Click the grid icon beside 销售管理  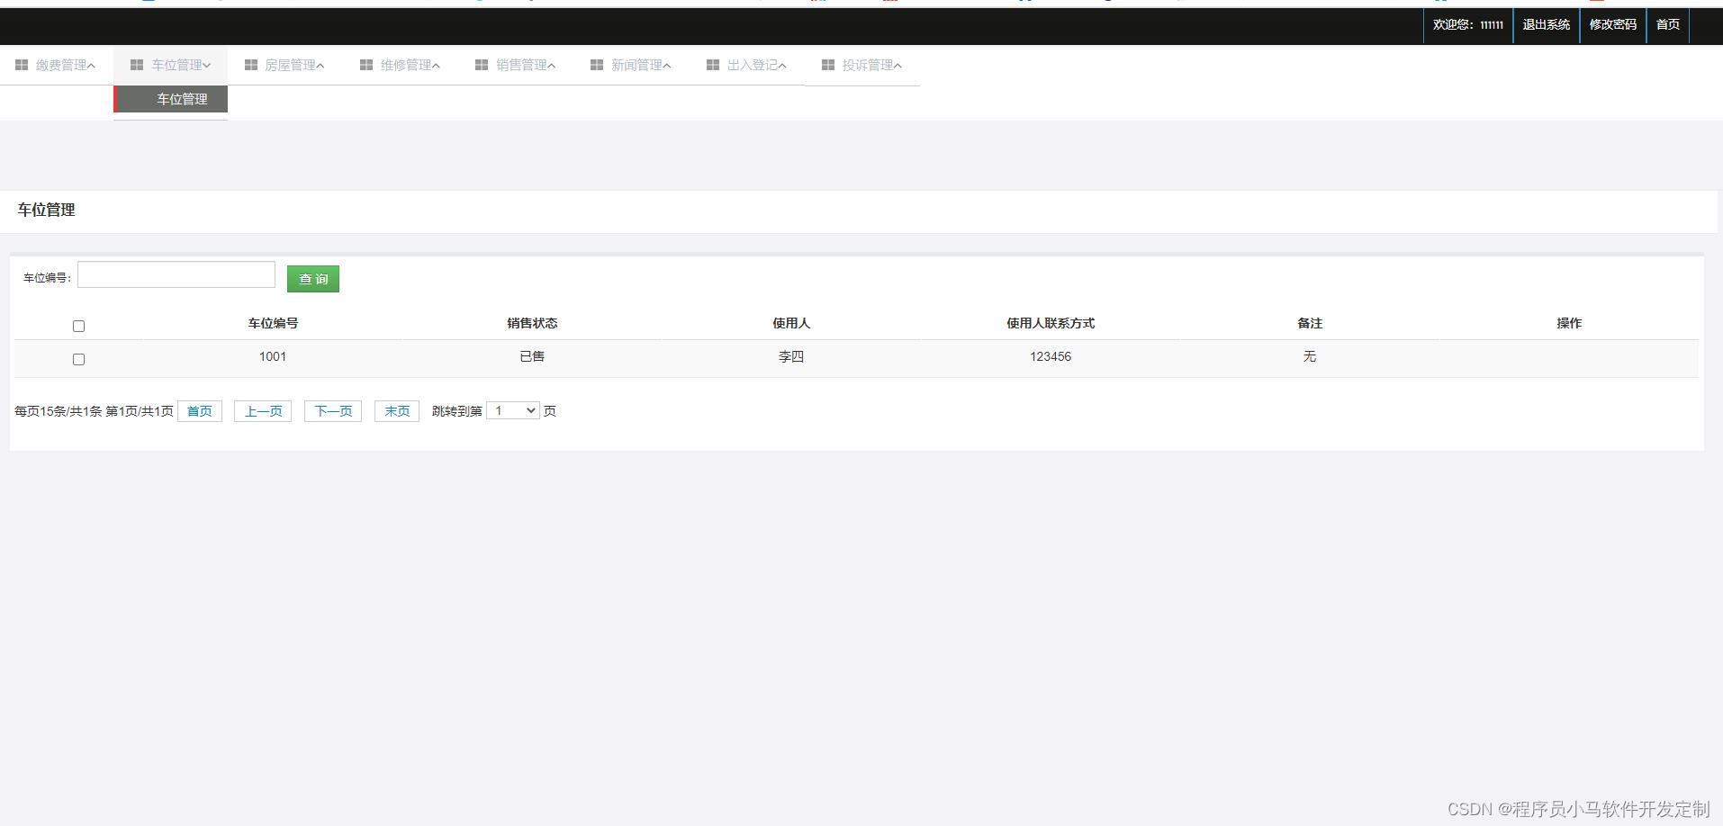[x=481, y=64]
